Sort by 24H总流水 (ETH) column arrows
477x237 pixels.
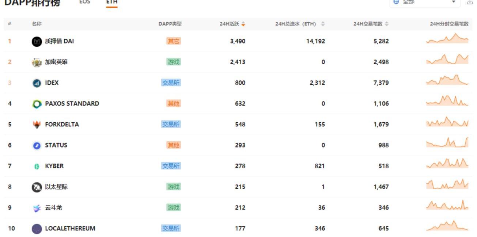(x=323, y=24)
